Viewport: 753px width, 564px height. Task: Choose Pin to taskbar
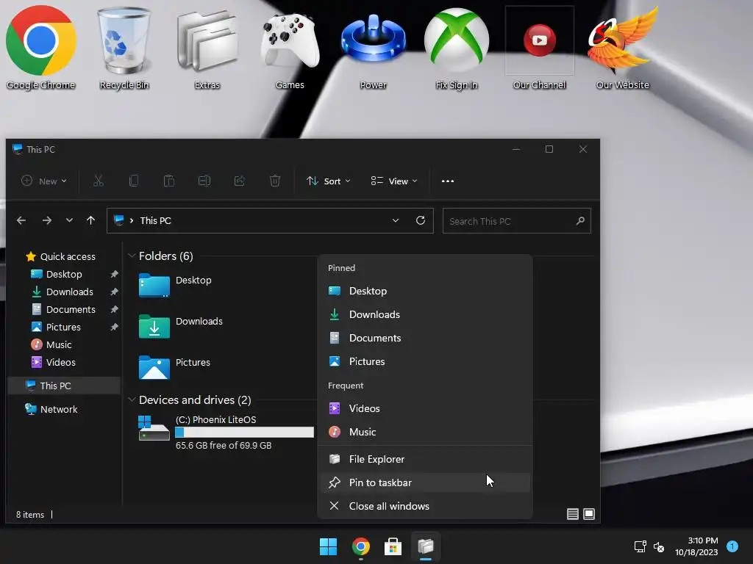click(x=425, y=483)
